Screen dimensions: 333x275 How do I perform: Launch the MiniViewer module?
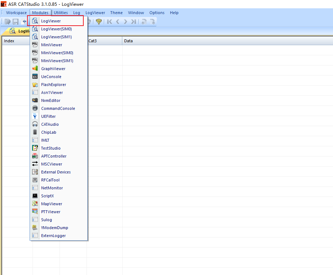click(59, 45)
